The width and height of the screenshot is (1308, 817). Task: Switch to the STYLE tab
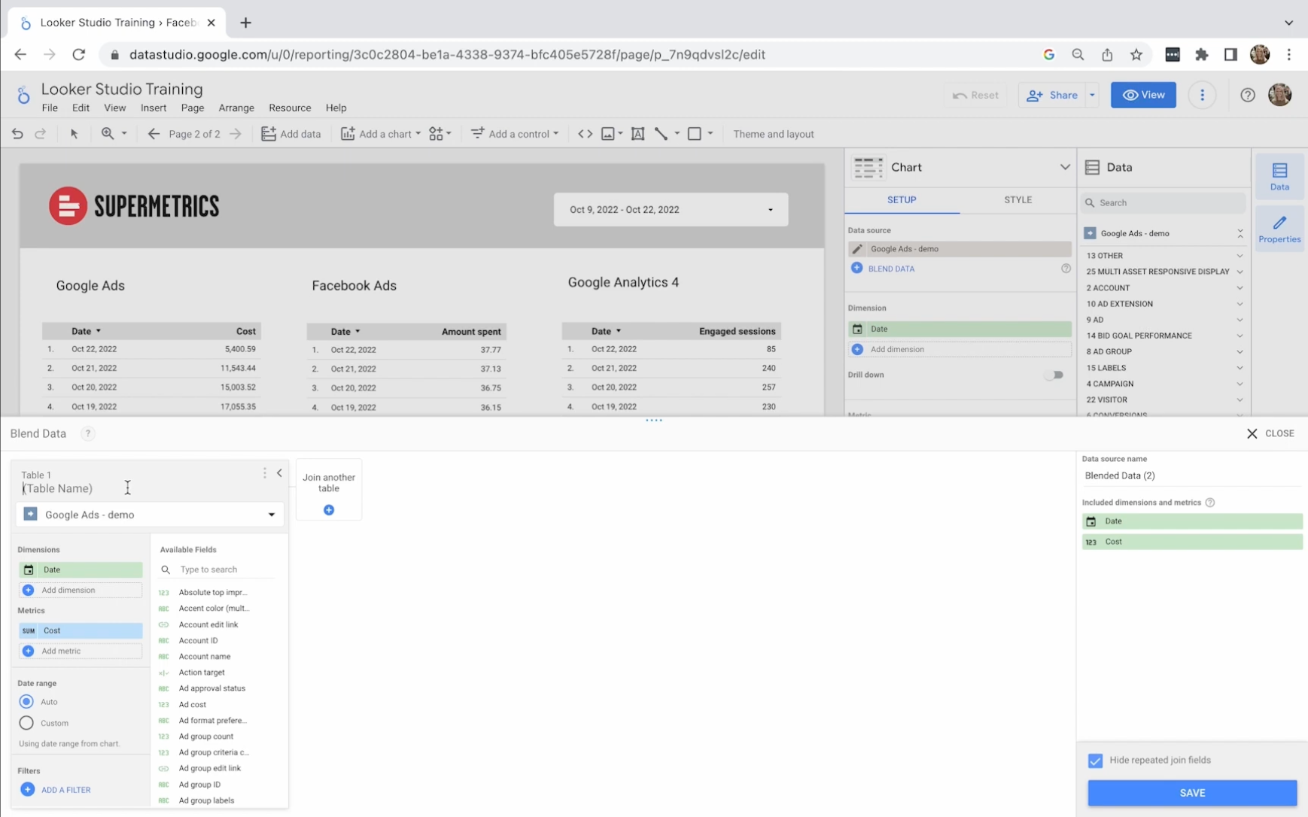[x=1018, y=200]
